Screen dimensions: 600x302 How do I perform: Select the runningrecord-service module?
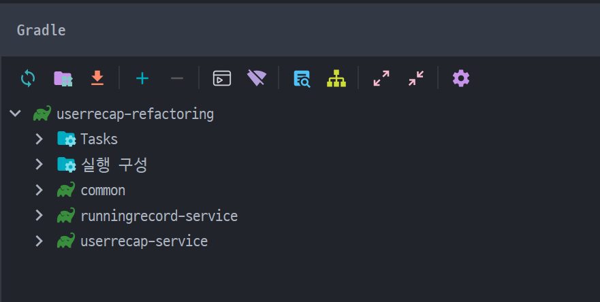click(x=159, y=216)
